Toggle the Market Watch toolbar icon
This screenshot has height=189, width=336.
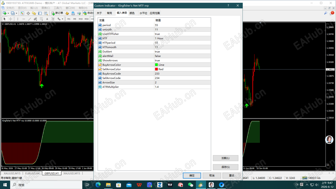tap(22, 13)
